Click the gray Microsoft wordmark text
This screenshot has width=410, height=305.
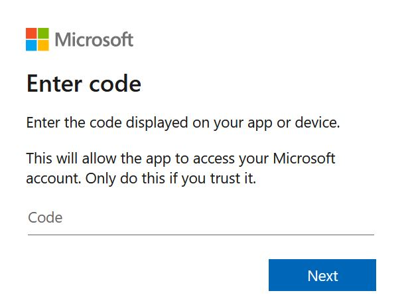pos(94,39)
